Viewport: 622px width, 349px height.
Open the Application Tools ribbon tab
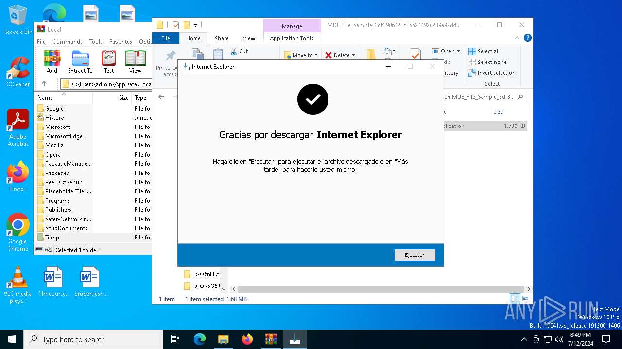[292, 38]
